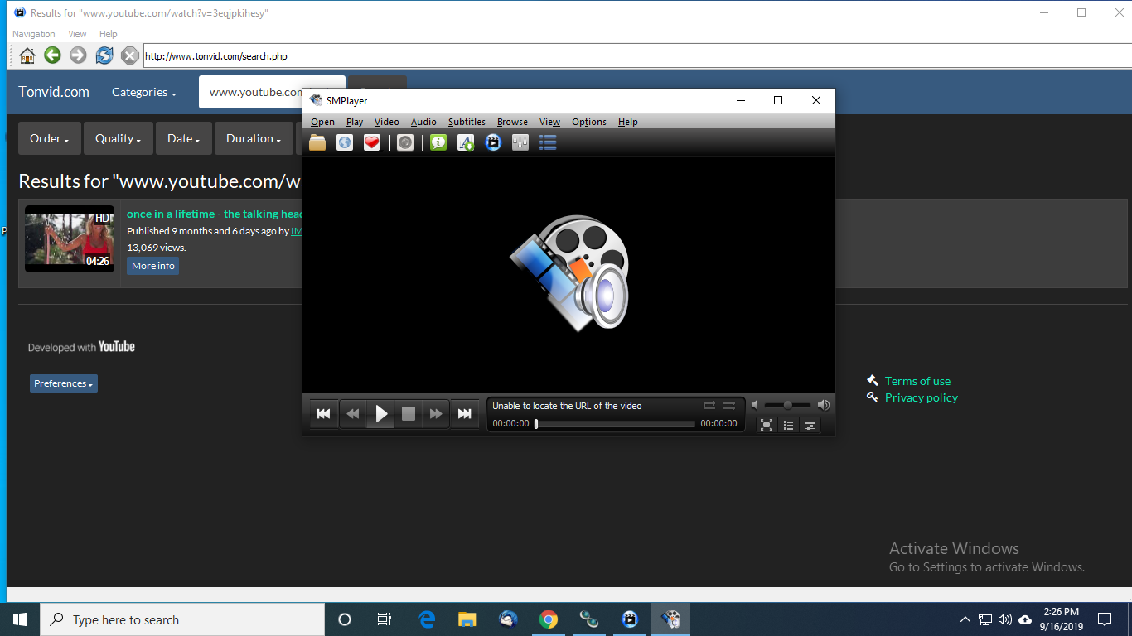Rewind playback in SMPlayer

point(353,414)
